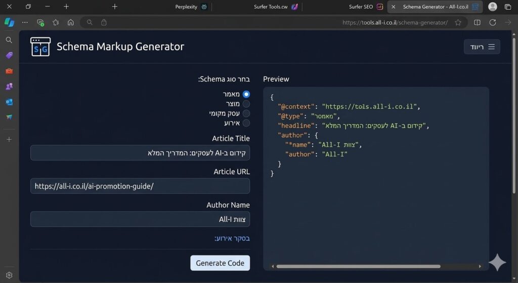Choose the אירוע schema type radio button
The image size is (518, 283).
246,123
